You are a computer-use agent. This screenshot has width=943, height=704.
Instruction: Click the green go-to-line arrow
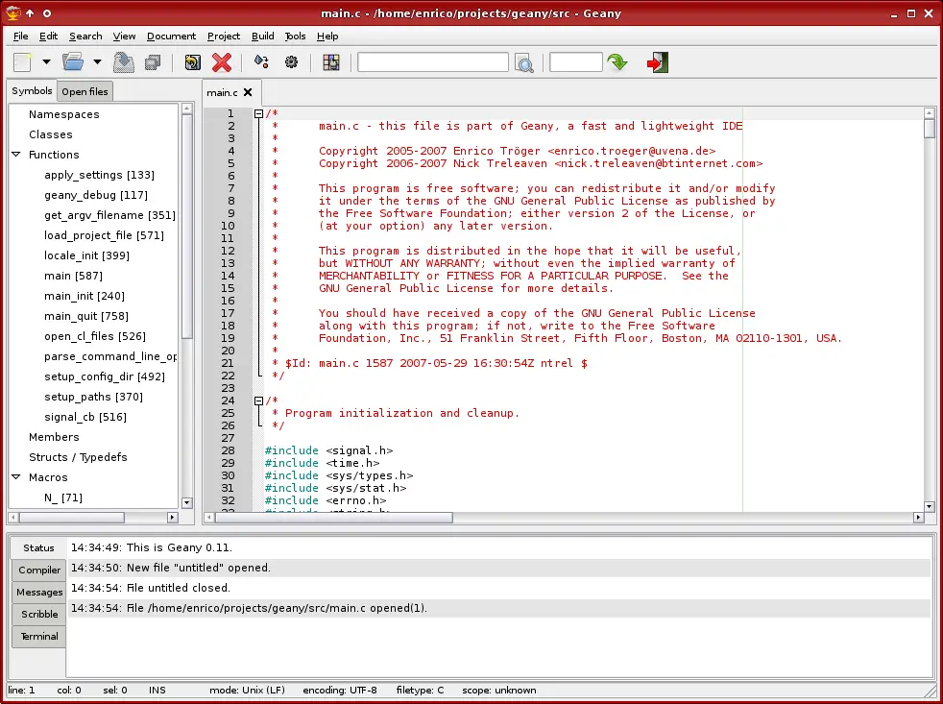point(617,62)
